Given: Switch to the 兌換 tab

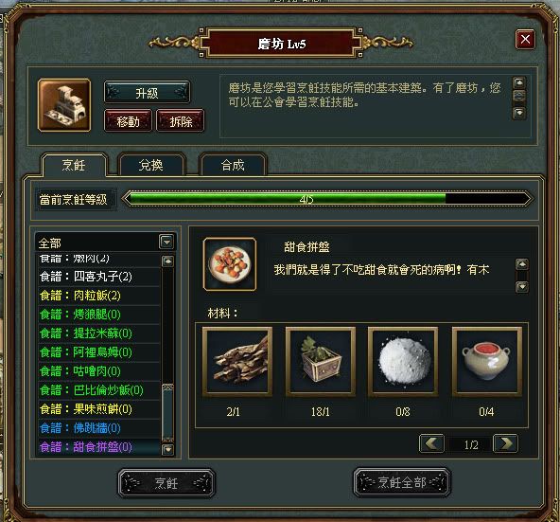Looking at the screenshot, I should 151,165.
